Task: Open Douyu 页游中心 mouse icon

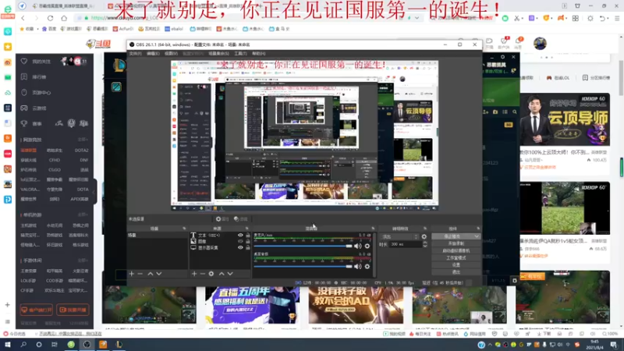Action: click(x=24, y=92)
